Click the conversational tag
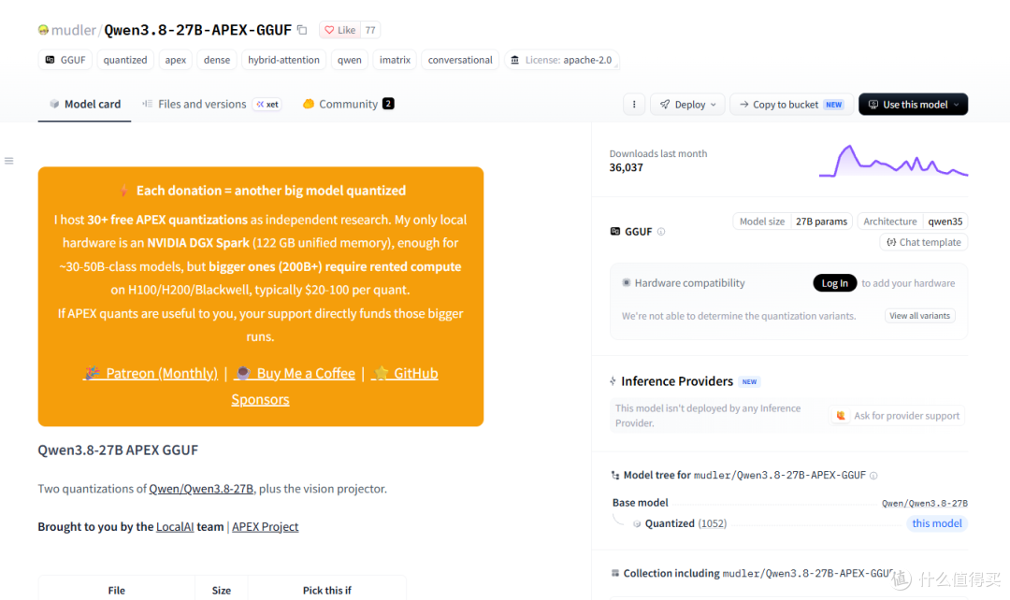The image size is (1010, 600). [x=460, y=60]
